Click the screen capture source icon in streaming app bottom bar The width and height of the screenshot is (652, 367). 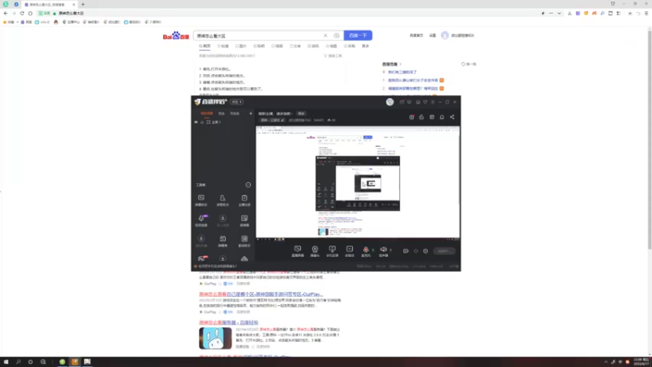pyautogui.click(x=297, y=250)
